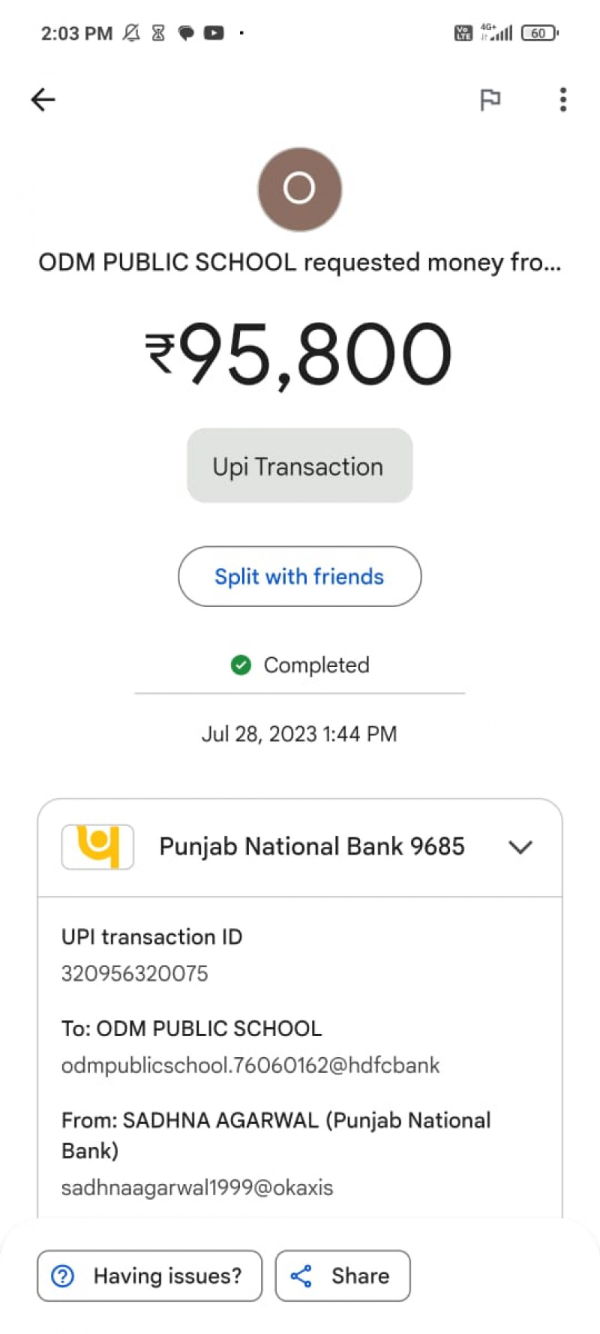The width and height of the screenshot is (600, 1334).
Task: Collapse the Punjab National Bank 9685 chevron
Action: click(x=520, y=847)
